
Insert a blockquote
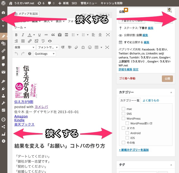pyautogui.click(x=53, y=35)
